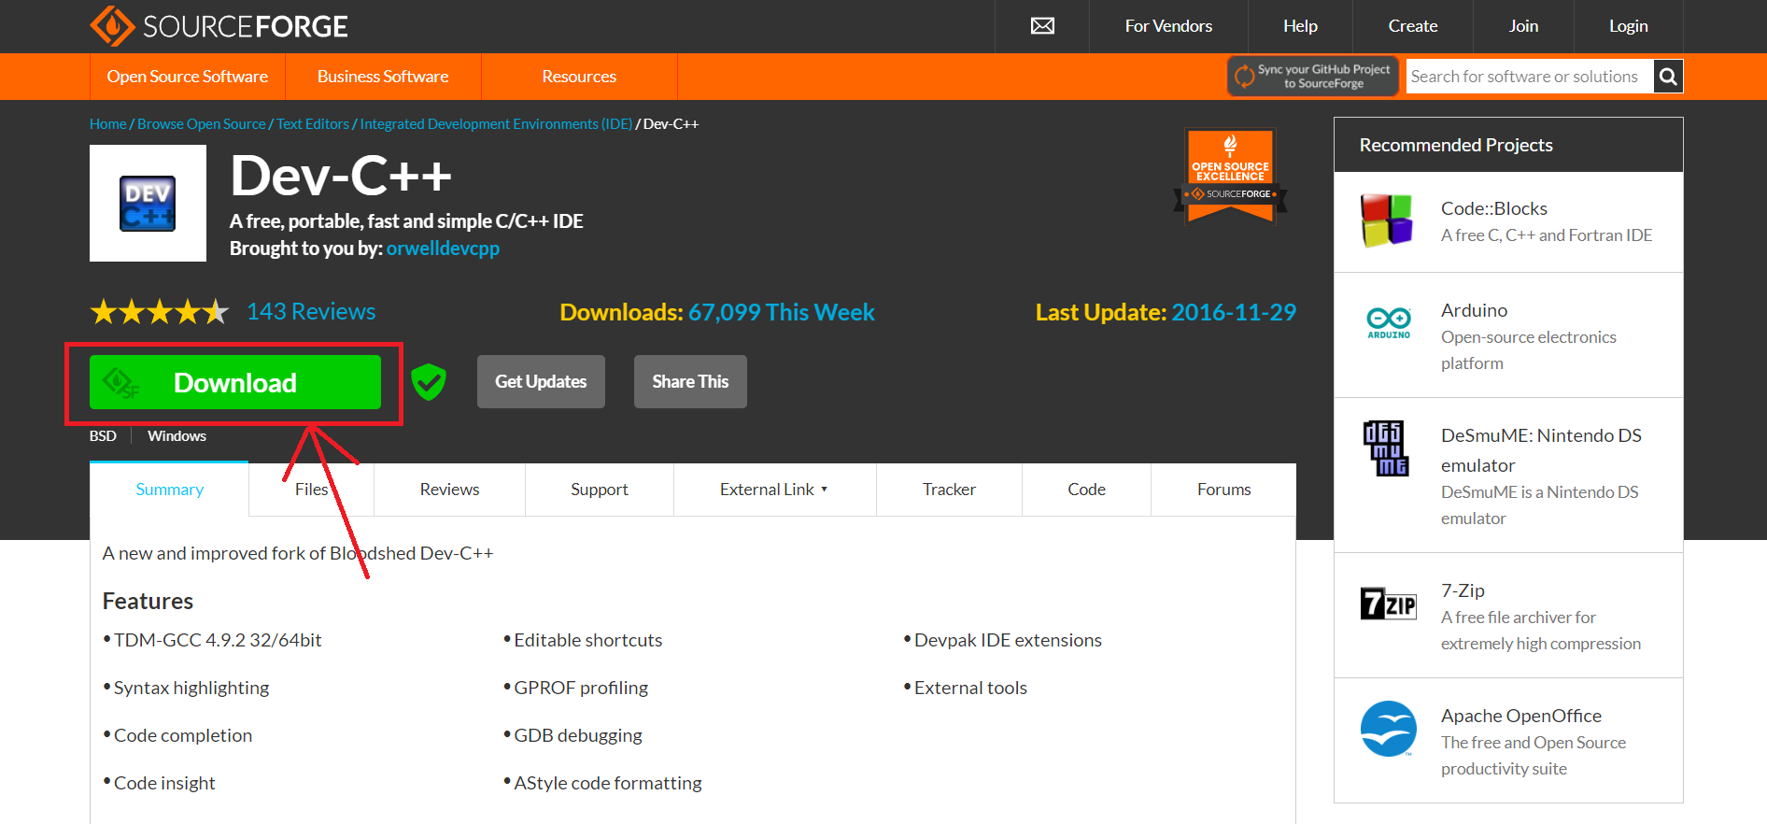Select the Arduino infinity logo
1767x824 pixels.
[x=1389, y=321]
